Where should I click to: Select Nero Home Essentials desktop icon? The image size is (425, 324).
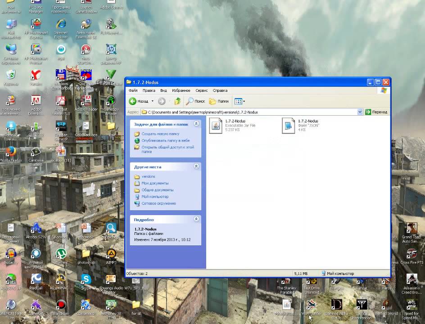click(x=86, y=29)
